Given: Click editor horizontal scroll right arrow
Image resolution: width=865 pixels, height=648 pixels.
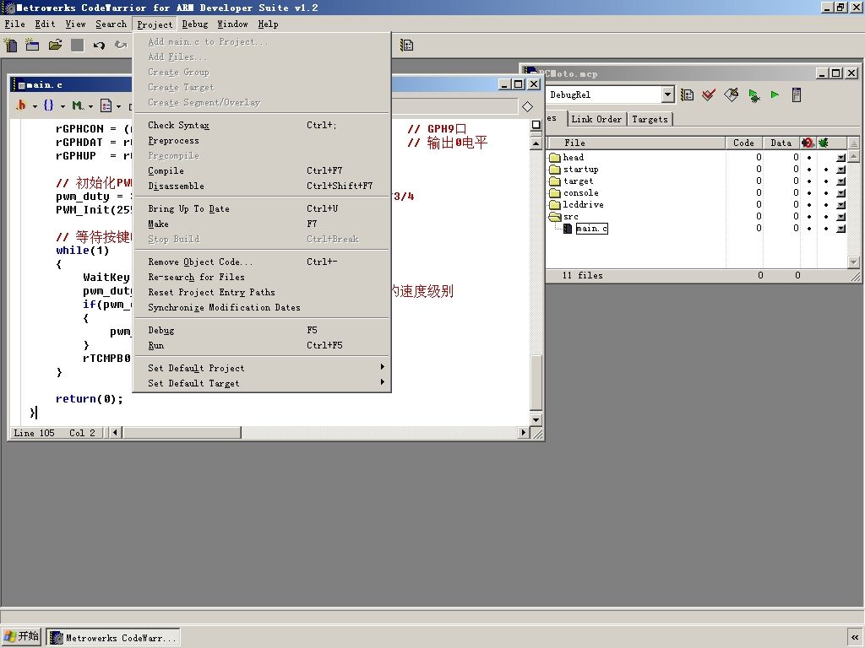Looking at the screenshot, I should pyautogui.click(x=524, y=433).
